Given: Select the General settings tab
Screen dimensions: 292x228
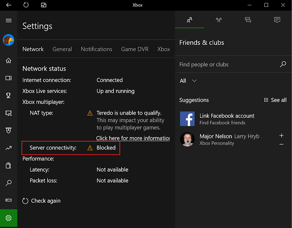Looking at the screenshot, I should pyautogui.click(x=62, y=49).
